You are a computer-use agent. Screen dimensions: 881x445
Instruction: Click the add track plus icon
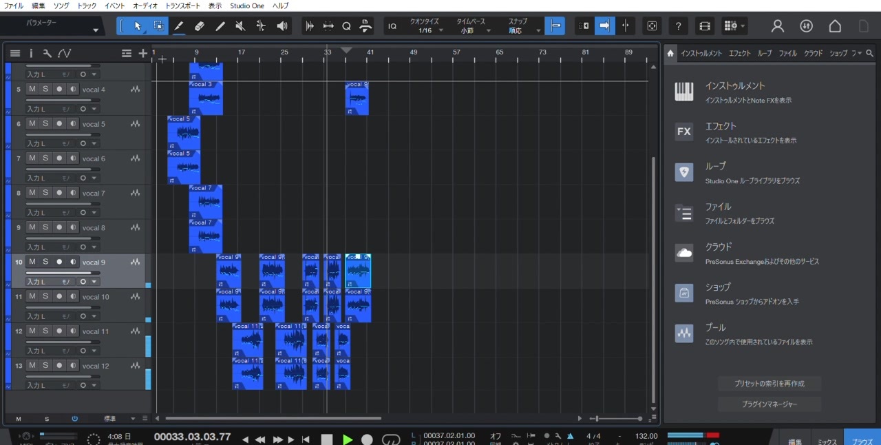tap(142, 53)
